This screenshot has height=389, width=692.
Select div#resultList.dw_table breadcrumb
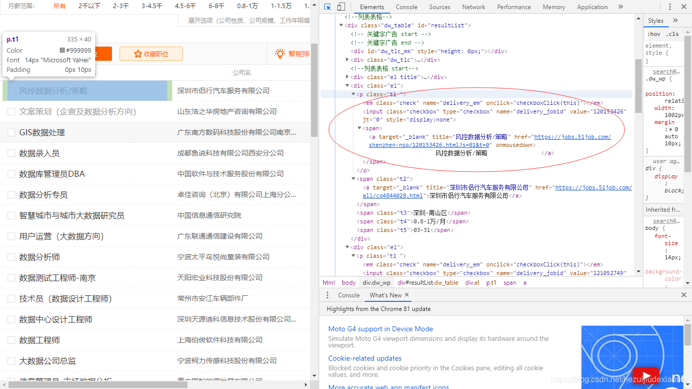pos(428,283)
